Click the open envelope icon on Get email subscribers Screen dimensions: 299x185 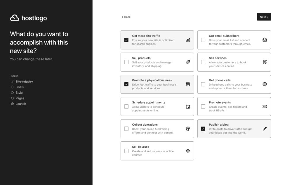click(x=265, y=40)
